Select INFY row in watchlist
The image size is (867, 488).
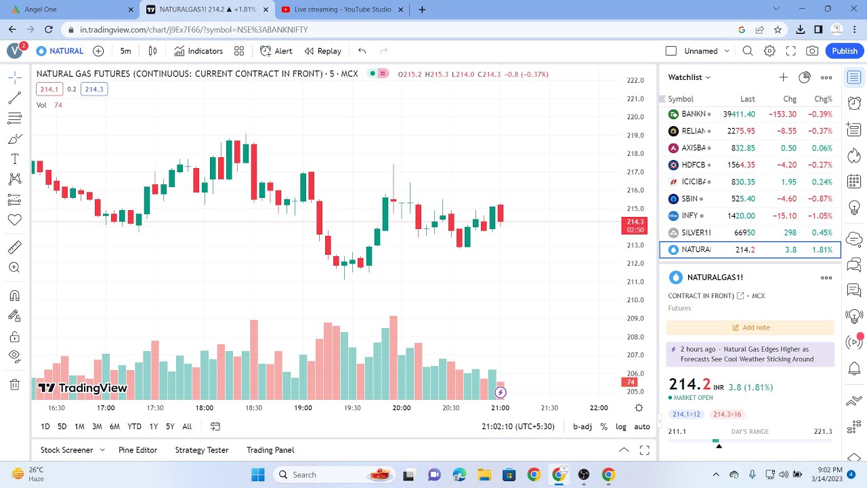[750, 216]
